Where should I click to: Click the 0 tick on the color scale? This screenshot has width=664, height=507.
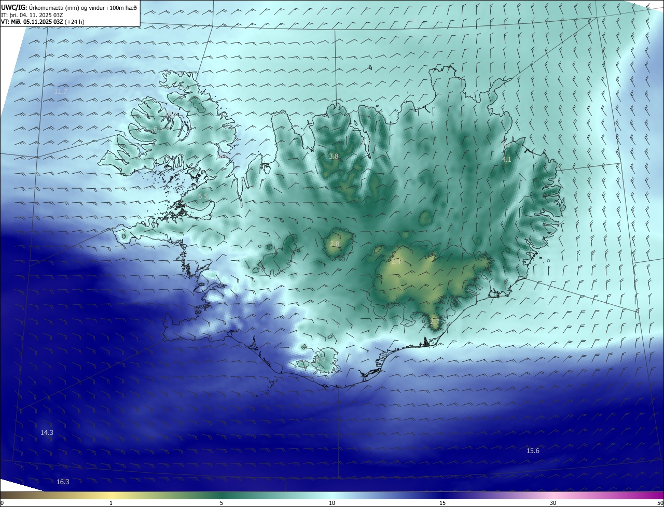pos(2,503)
